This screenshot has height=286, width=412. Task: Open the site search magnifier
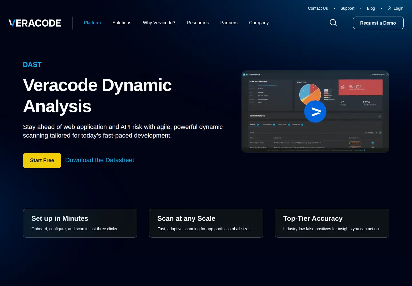334,23
